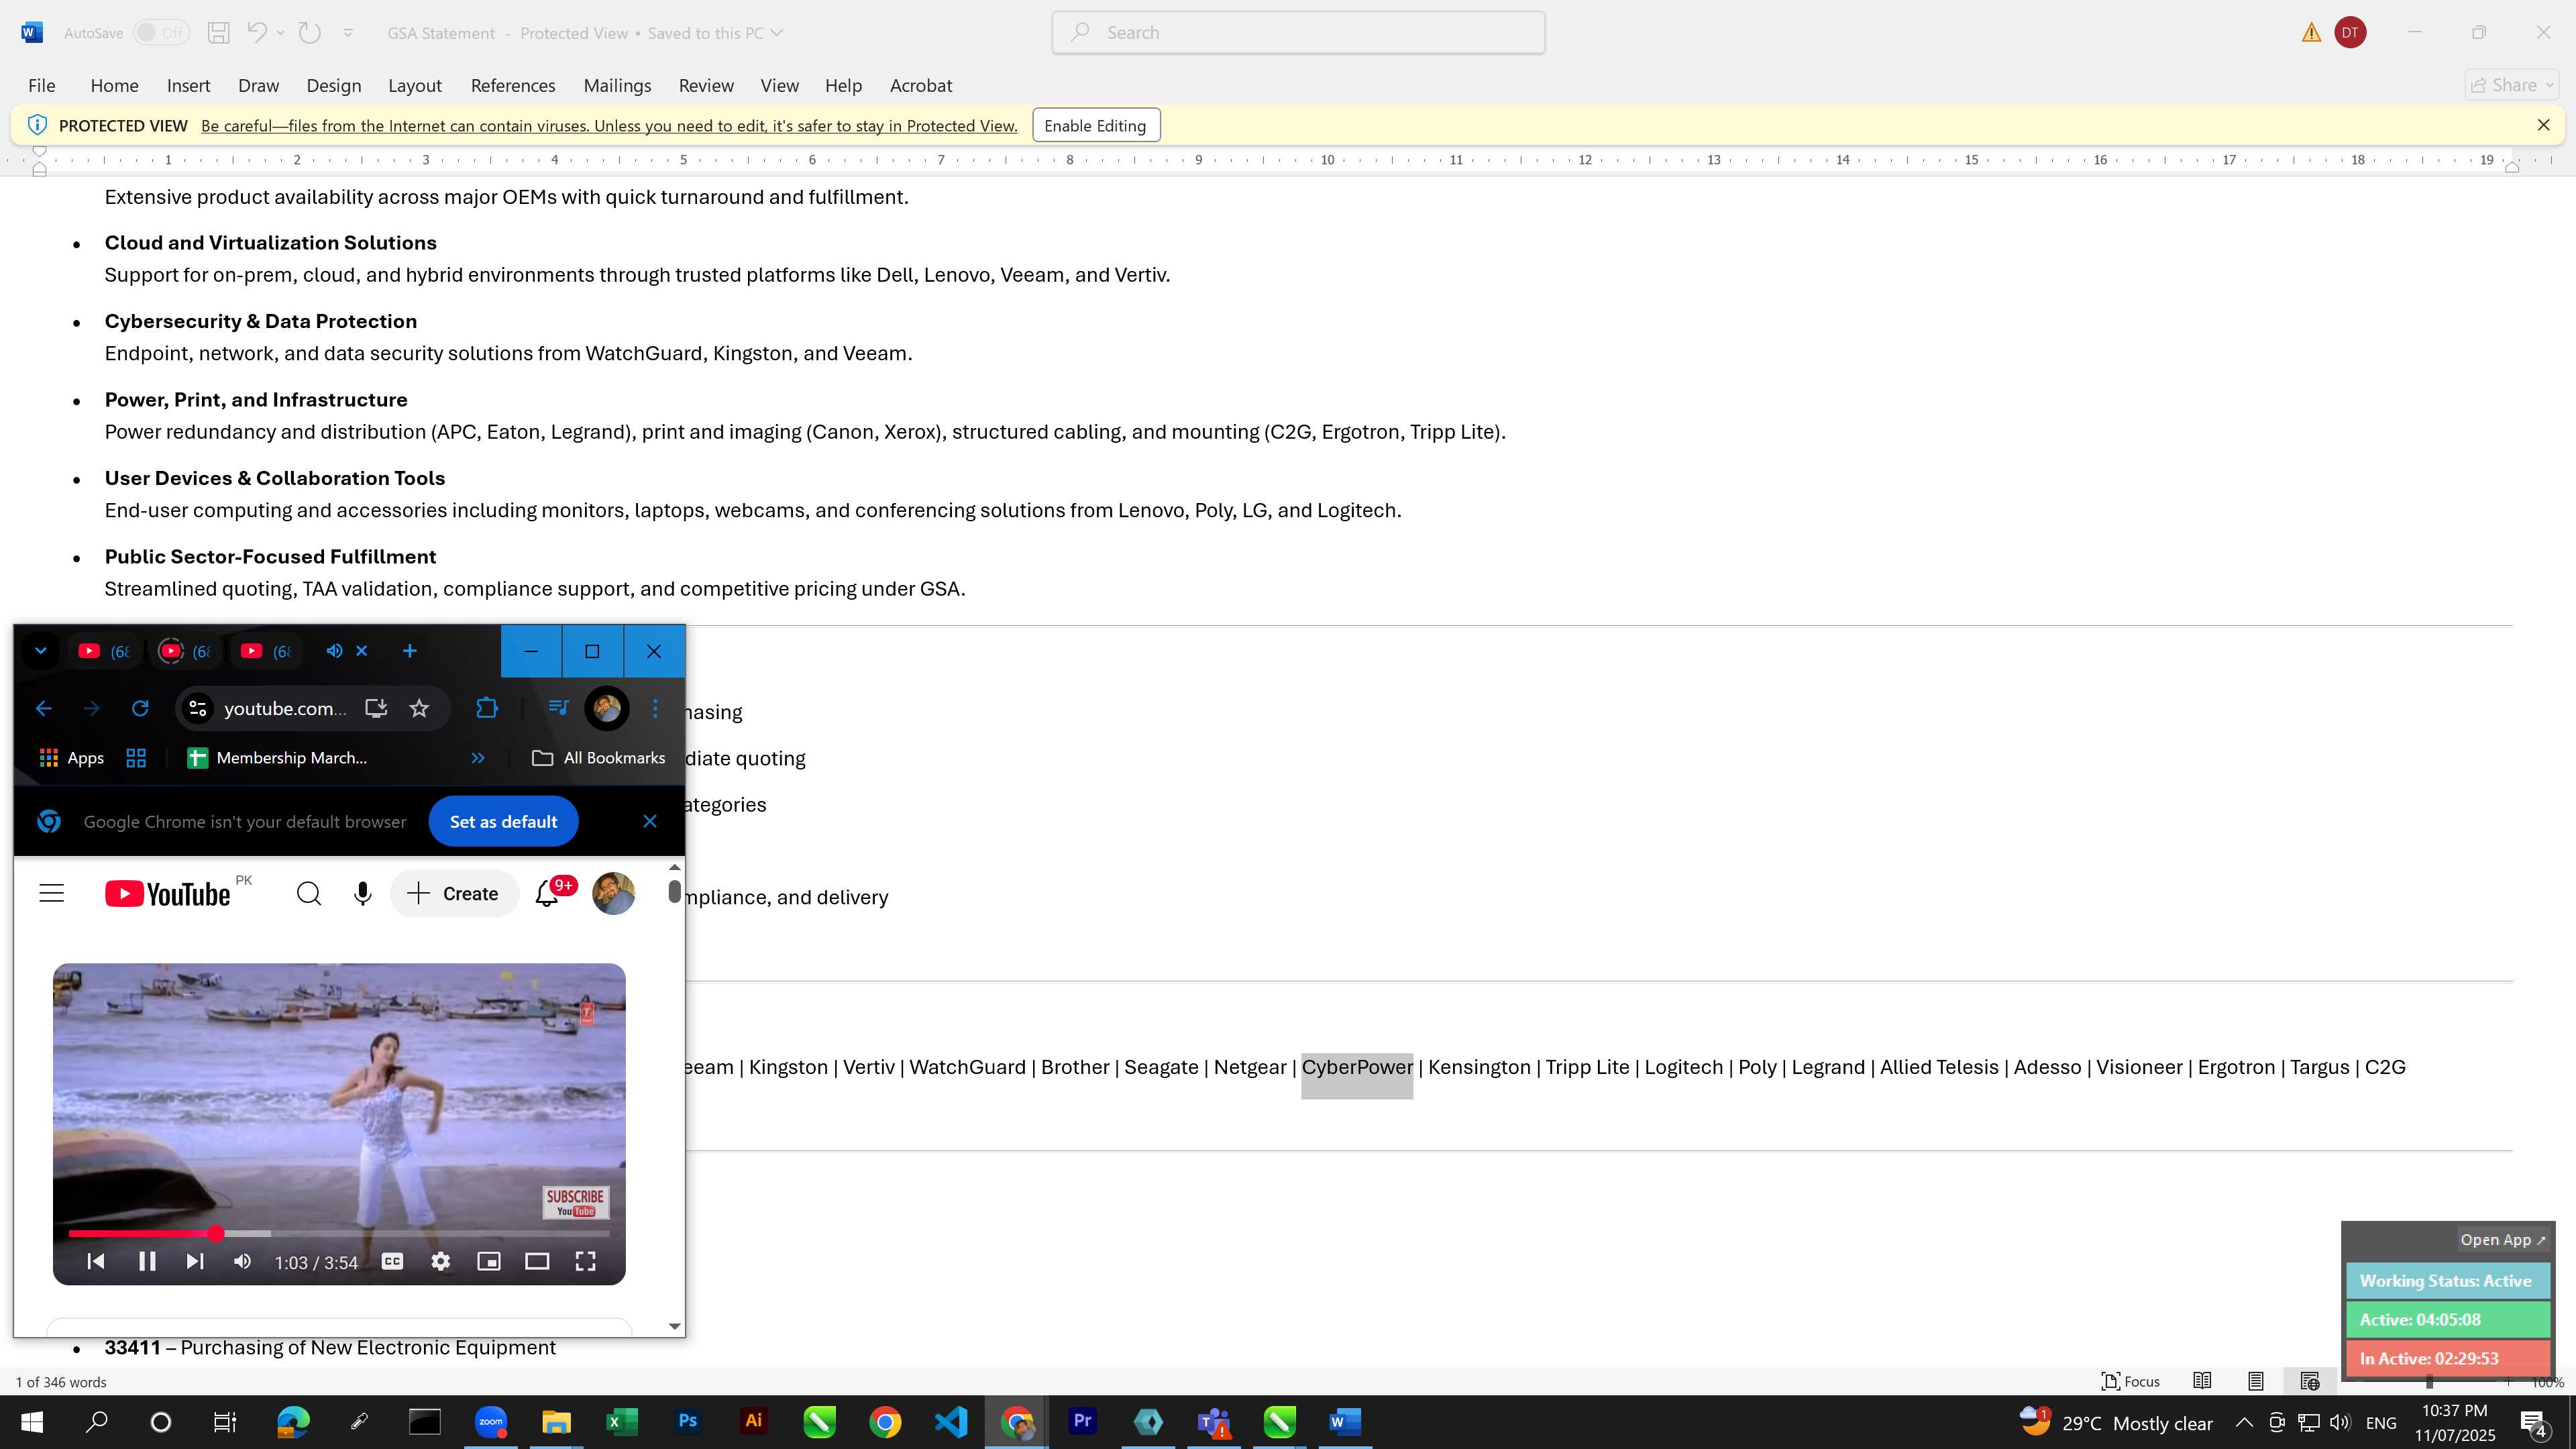Screen dimensions: 2576x1449
Task: Go back in Chrome
Action: tap(43, 708)
